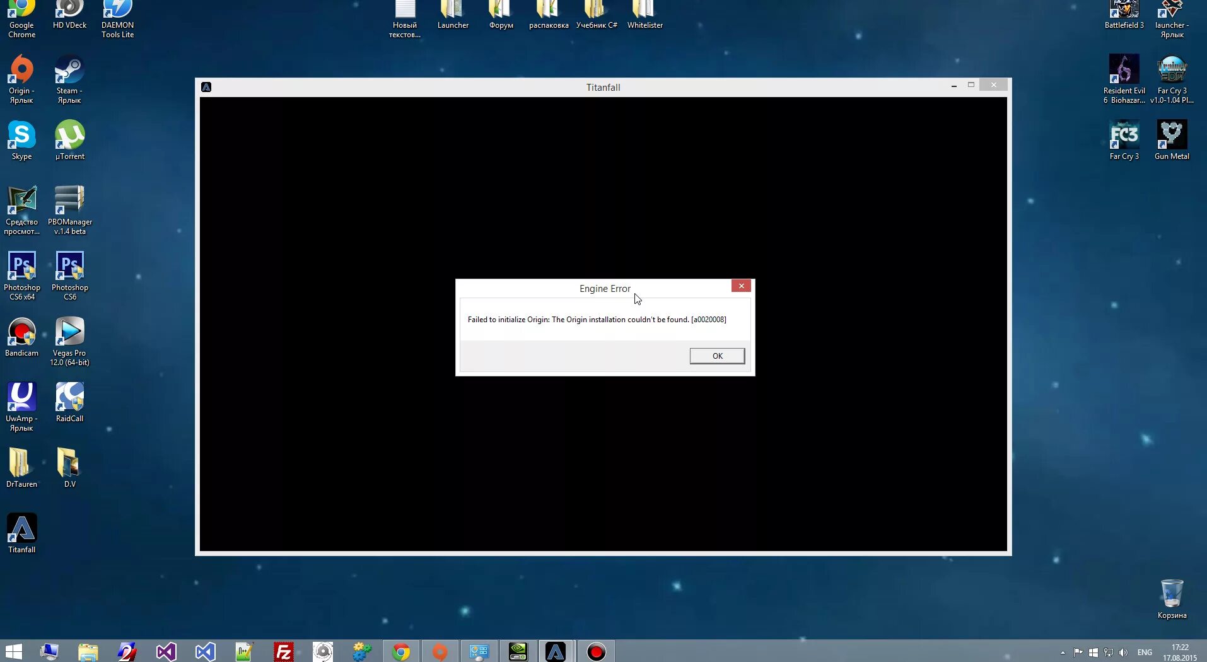The width and height of the screenshot is (1207, 662).
Task: Click the Engine Error dialog title
Action: pos(605,289)
